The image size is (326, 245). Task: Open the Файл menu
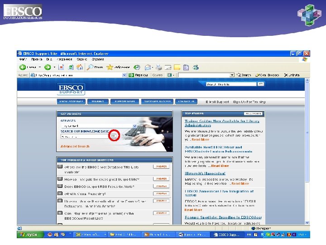point(23,59)
